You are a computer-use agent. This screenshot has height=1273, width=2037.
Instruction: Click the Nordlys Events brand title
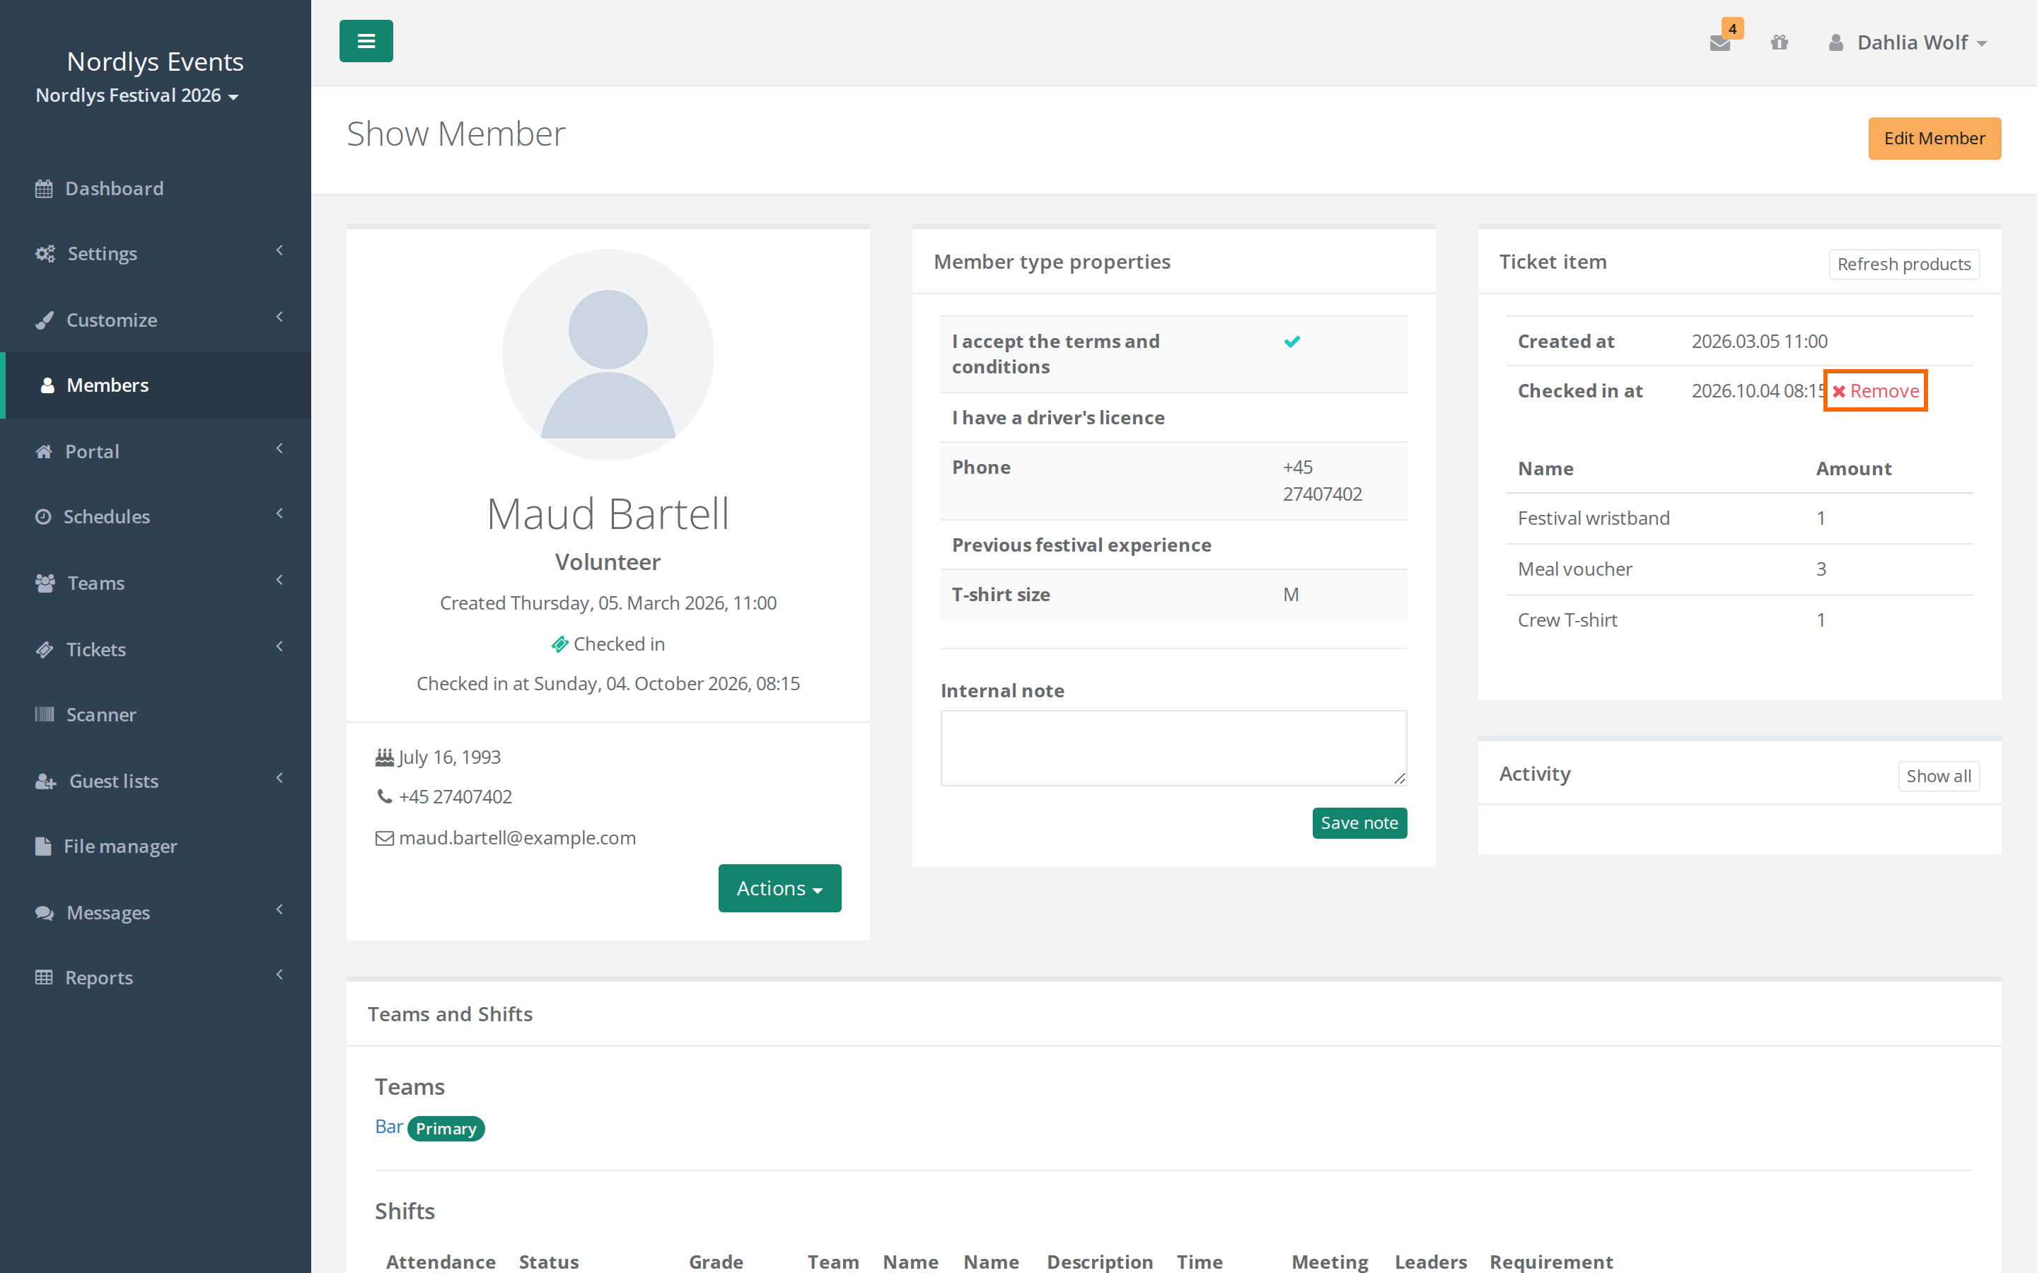coord(155,62)
